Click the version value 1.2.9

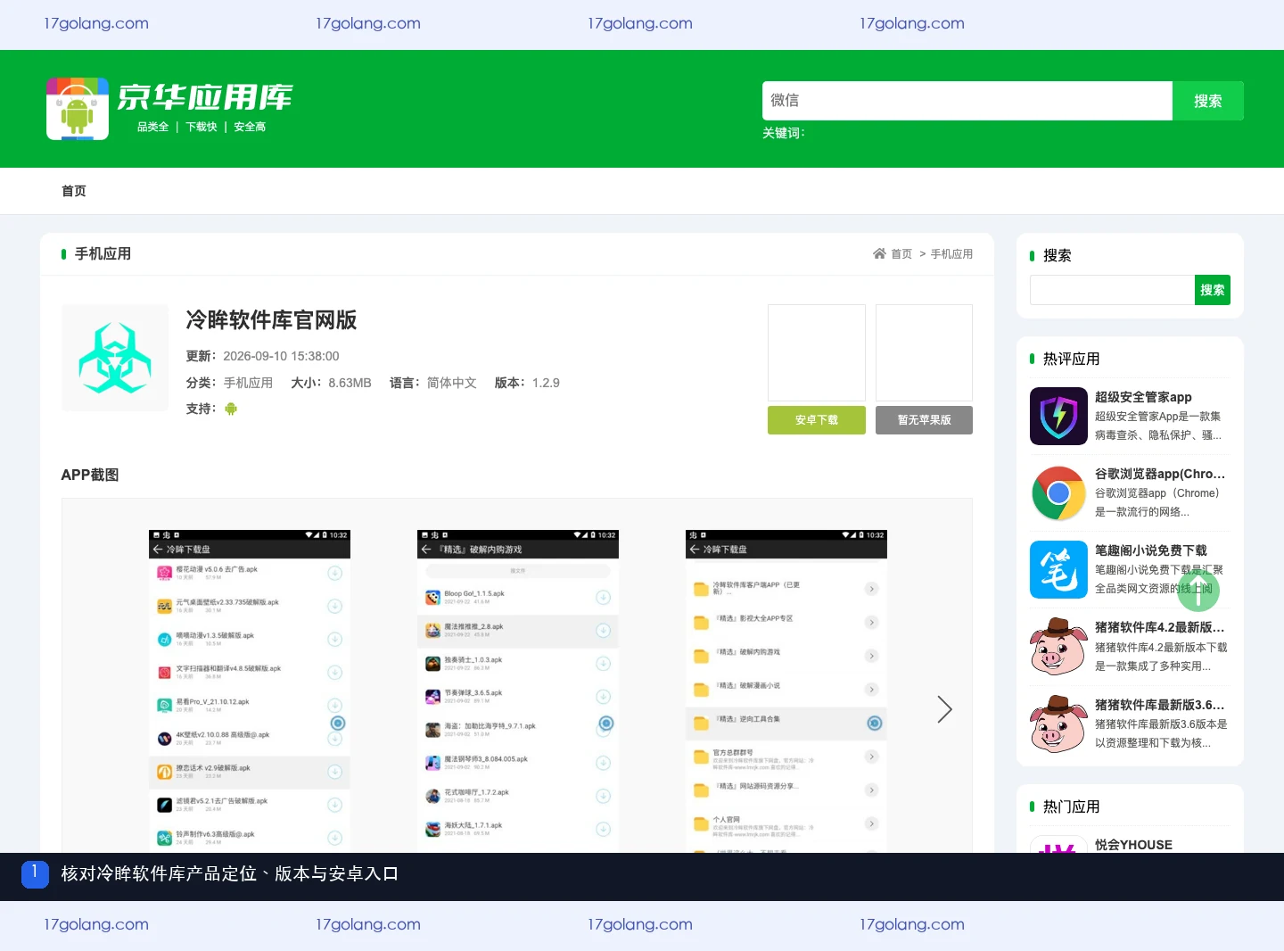[546, 383]
